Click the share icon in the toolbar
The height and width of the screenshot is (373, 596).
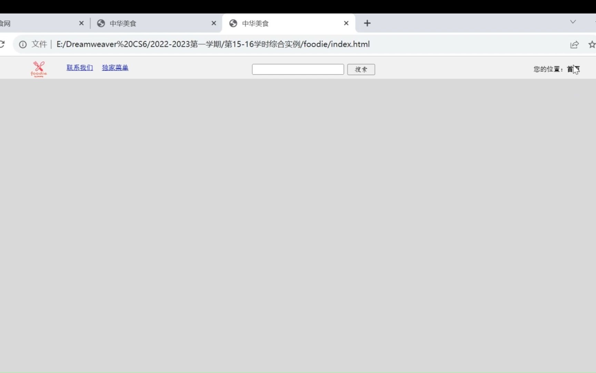pyautogui.click(x=575, y=44)
